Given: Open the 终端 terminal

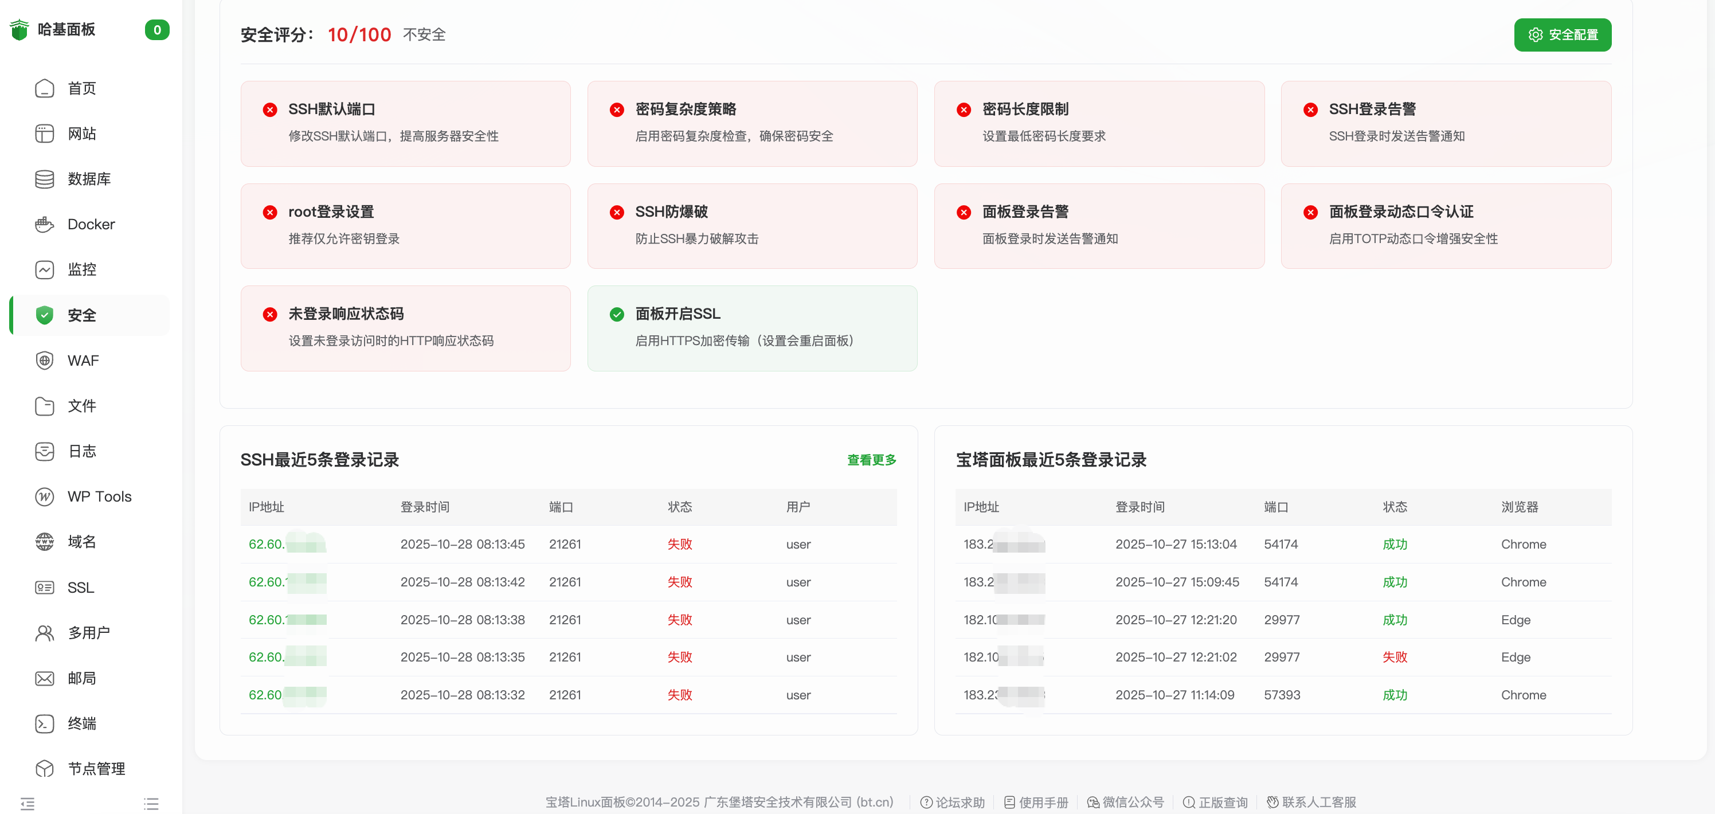Looking at the screenshot, I should click(82, 723).
